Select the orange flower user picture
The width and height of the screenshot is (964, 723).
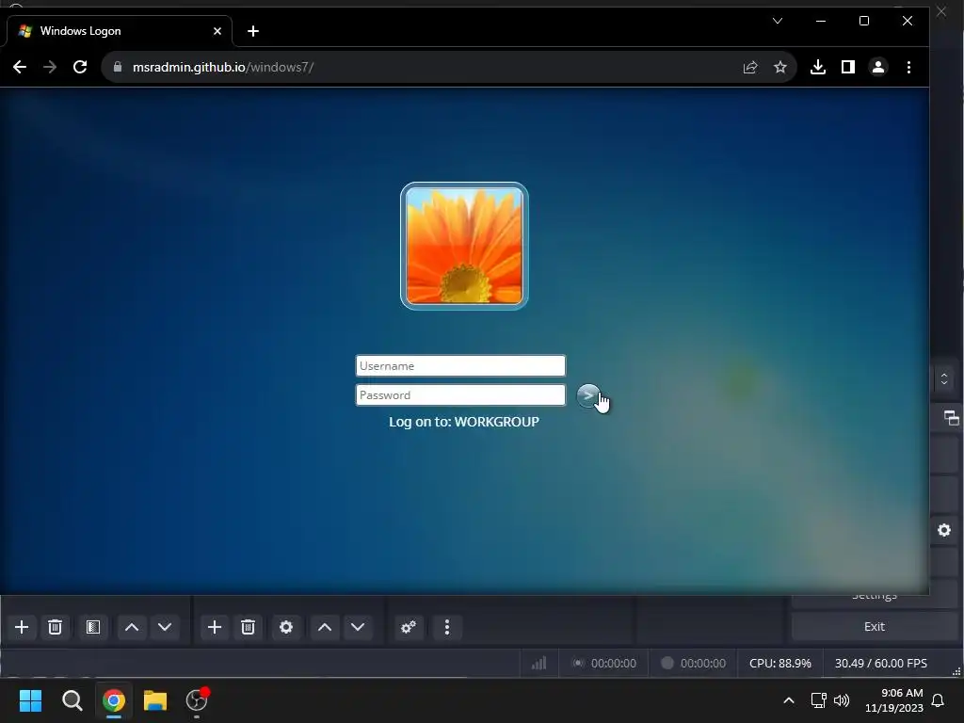[x=464, y=246]
